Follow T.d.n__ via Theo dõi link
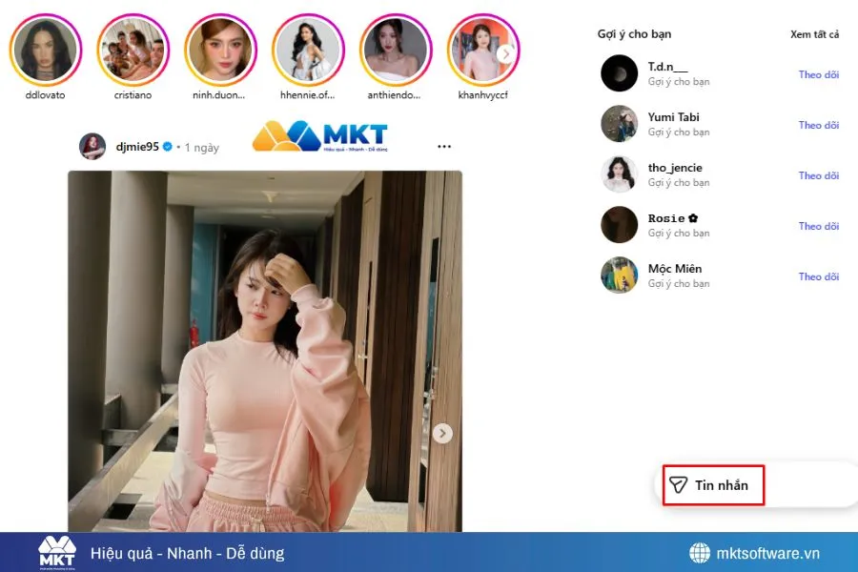858x572 pixels. (x=818, y=74)
